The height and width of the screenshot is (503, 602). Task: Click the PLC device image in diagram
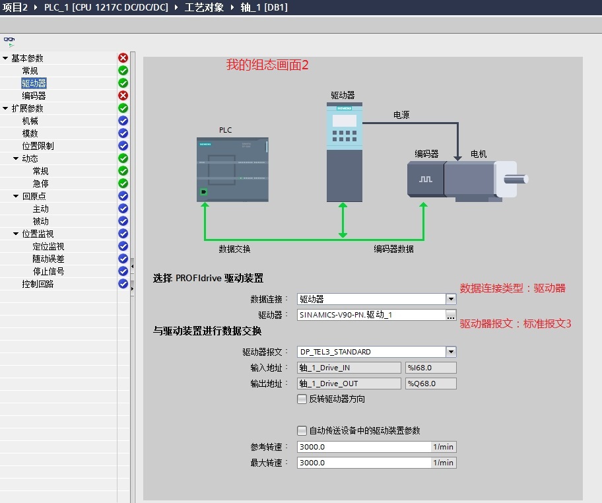(x=232, y=169)
